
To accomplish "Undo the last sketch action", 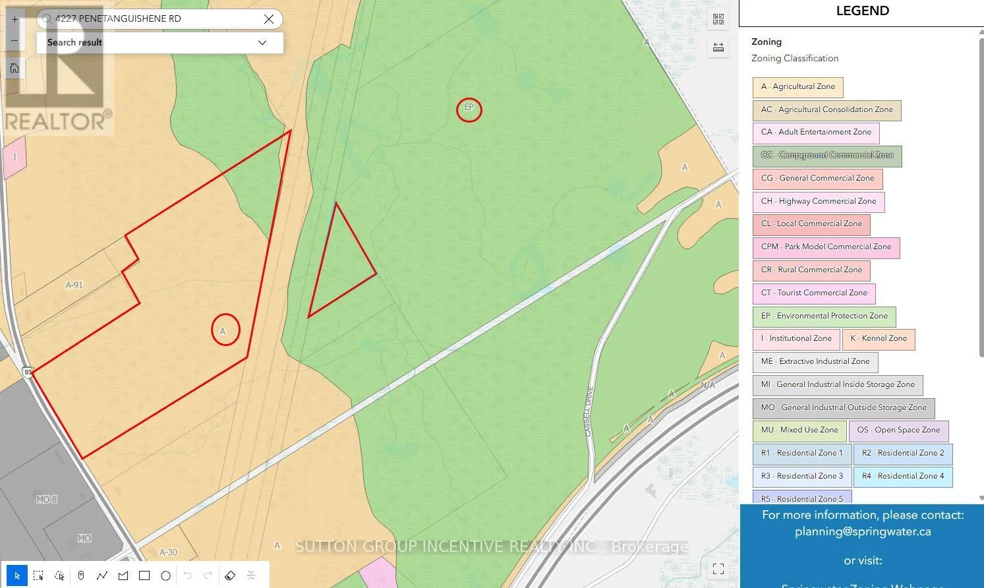I will [187, 575].
